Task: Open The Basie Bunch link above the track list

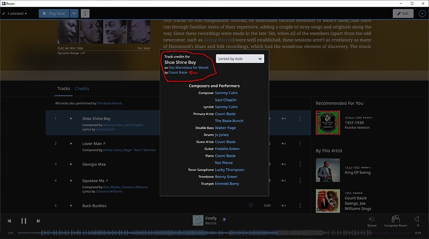Action: click(109, 104)
